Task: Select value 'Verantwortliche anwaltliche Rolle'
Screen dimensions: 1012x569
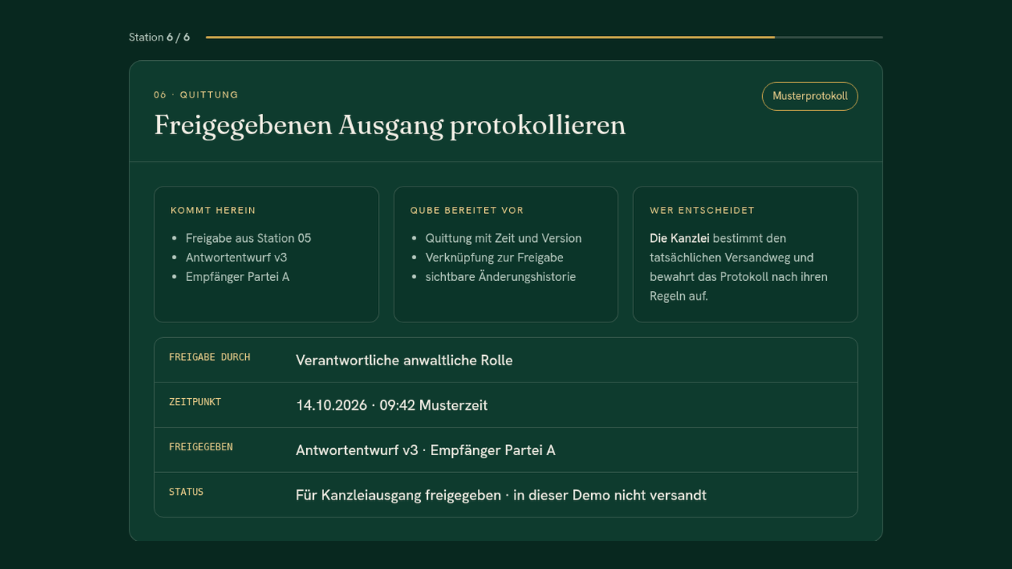Action: (404, 361)
